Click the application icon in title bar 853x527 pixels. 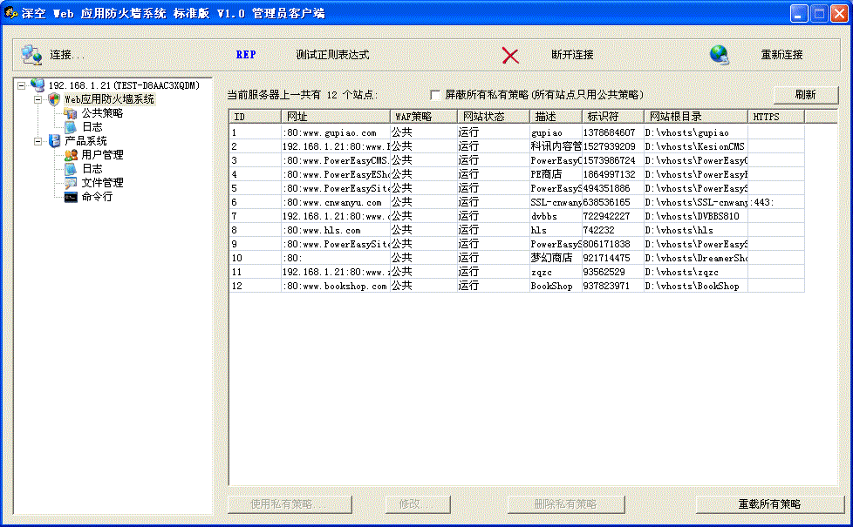click(x=10, y=12)
